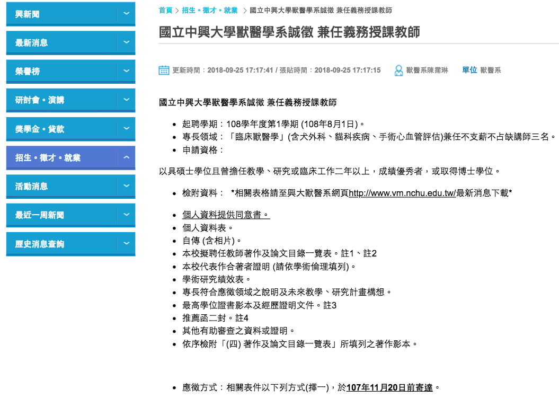The width and height of the screenshot is (559, 398).
Task: Click the 學術研究績效表 list item
Action: 216,279
